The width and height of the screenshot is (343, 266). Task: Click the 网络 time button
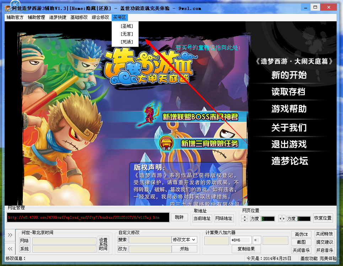click(25, 241)
